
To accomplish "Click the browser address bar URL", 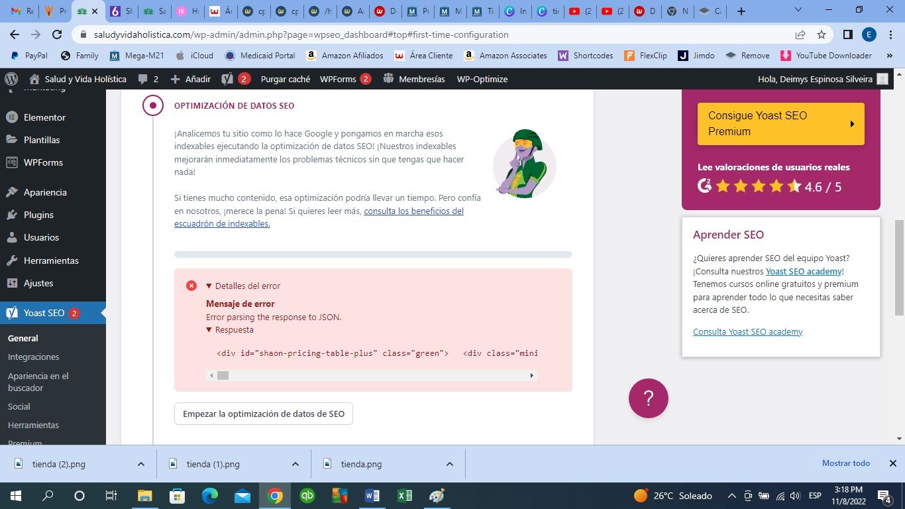I will pyautogui.click(x=301, y=34).
